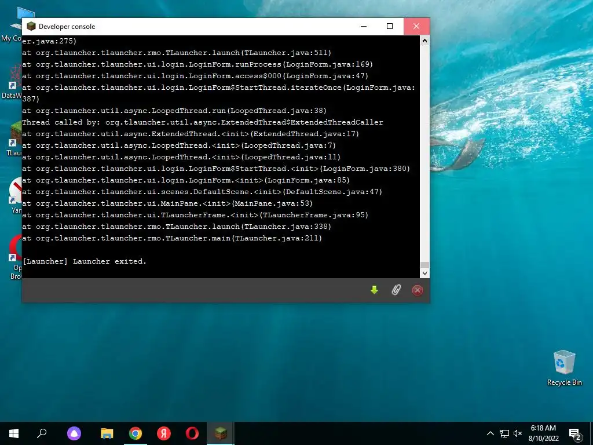Open network status tray icon

tap(504, 433)
